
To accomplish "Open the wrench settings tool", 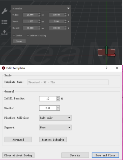I will 4,11.
